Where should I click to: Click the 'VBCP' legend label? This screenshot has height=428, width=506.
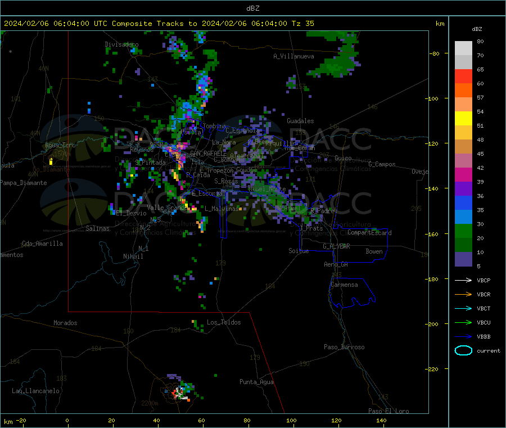[x=484, y=280]
